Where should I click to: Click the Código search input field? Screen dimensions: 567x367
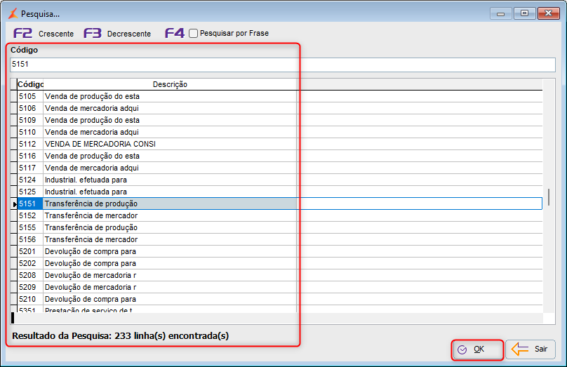(283, 65)
